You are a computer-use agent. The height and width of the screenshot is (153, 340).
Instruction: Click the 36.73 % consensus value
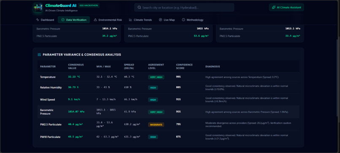point(73,87)
